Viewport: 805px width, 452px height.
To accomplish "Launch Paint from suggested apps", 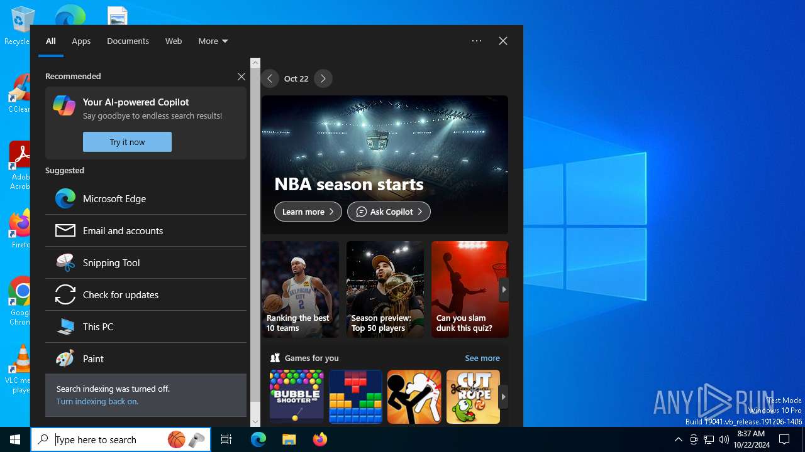I will (146, 358).
